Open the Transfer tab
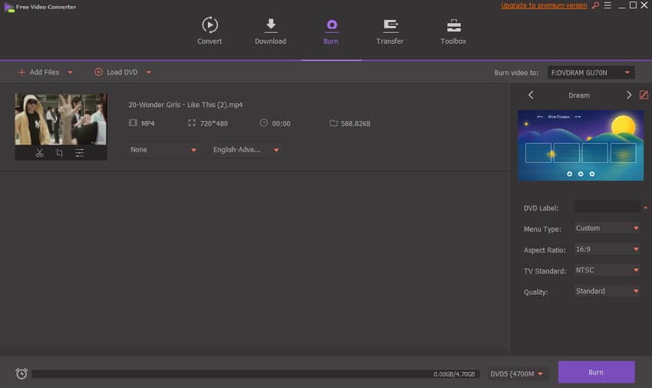Screen dimensions: 652x388 click(390, 31)
